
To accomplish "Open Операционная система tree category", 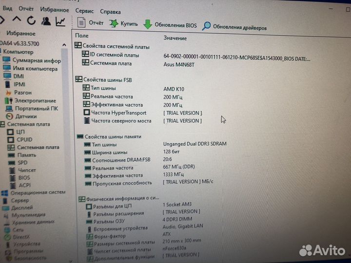I will click(33, 192).
